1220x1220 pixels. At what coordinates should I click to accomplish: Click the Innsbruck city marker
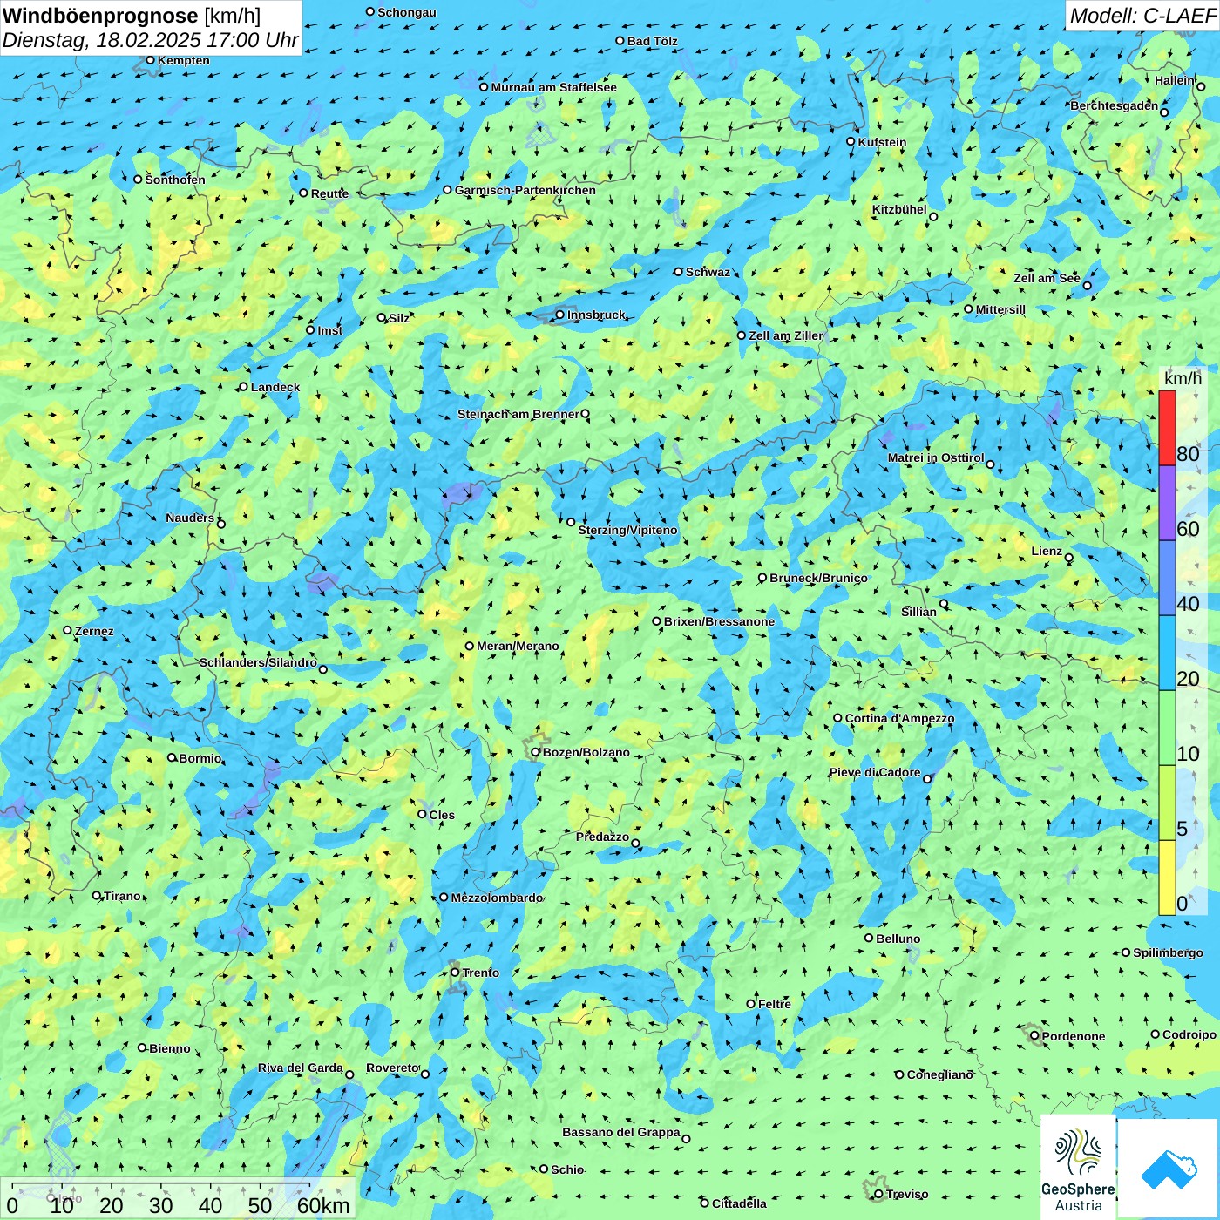pyautogui.click(x=560, y=315)
